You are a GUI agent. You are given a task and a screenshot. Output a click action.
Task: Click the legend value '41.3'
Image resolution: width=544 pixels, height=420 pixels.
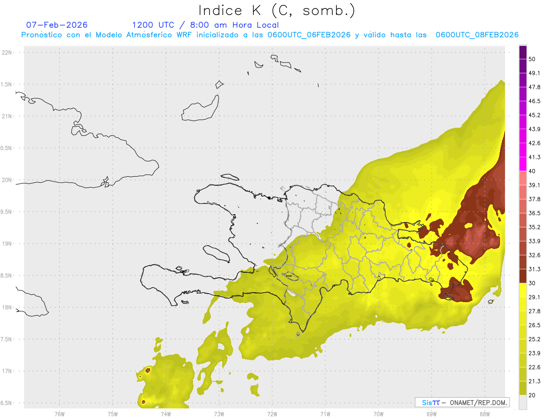click(x=534, y=158)
